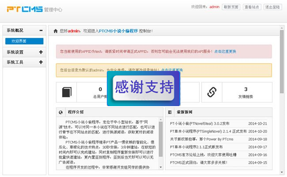Screen dimensions: 287x177
Task: Open news PT单本小说程序2.1.1正式版发布
Action: click(x=196, y=147)
